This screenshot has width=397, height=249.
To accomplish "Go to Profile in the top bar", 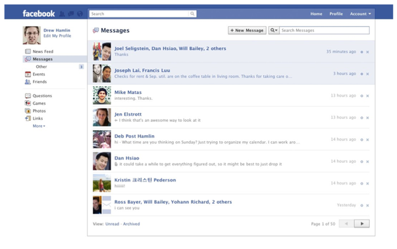I will [336, 14].
